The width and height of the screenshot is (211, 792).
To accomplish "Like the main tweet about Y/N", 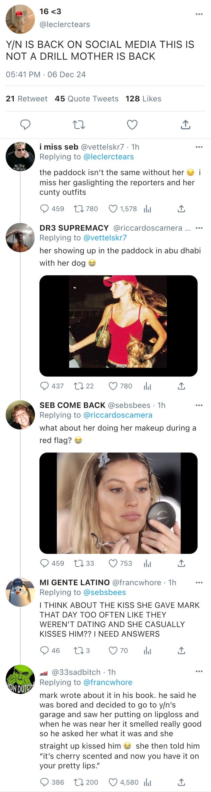I will [x=132, y=125].
